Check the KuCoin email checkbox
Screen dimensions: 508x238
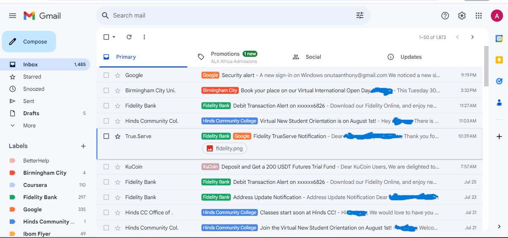[106, 167]
